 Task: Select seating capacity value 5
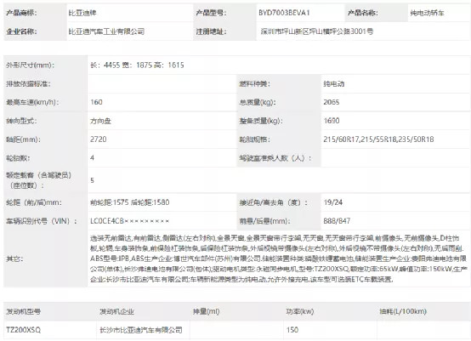point(92,180)
